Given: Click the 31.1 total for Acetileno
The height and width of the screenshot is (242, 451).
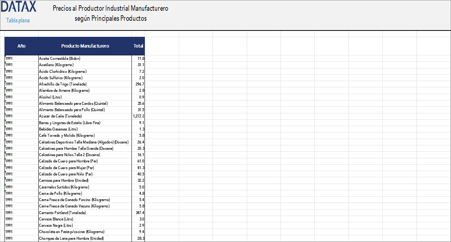Looking at the screenshot, I should 138,65.
